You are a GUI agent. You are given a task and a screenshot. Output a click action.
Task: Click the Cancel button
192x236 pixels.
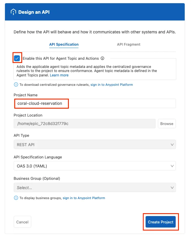pos(22,222)
